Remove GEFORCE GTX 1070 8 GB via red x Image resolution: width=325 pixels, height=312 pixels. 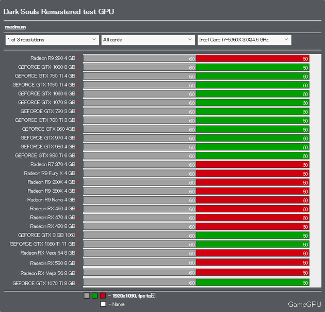click(x=78, y=103)
